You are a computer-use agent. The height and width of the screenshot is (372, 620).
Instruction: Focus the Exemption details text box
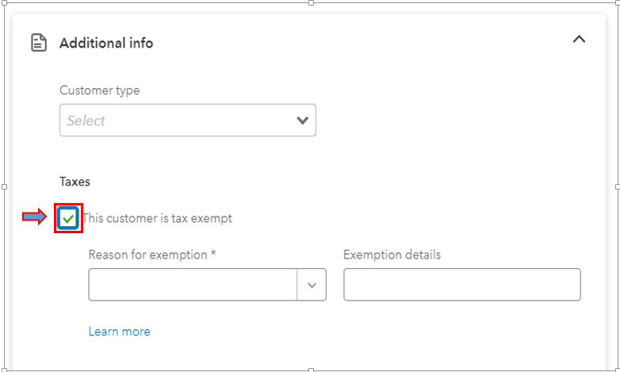click(x=462, y=285)
